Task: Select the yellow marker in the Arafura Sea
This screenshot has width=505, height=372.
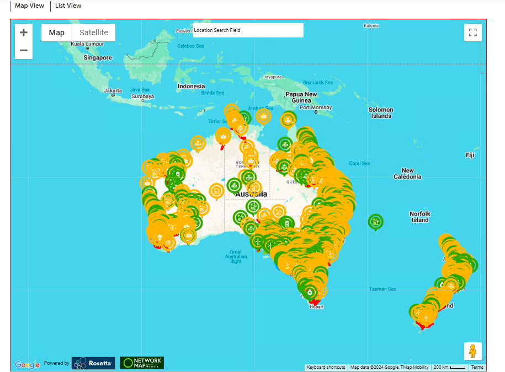Action: click(263, 116)
